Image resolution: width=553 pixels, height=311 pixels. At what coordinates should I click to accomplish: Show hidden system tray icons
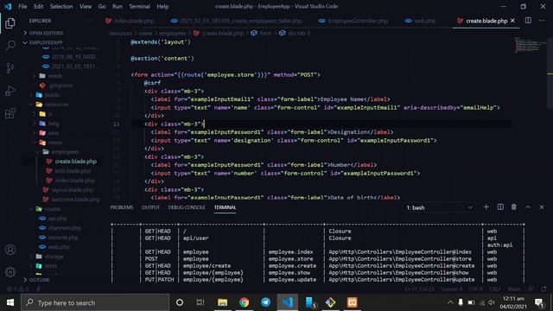450,302
